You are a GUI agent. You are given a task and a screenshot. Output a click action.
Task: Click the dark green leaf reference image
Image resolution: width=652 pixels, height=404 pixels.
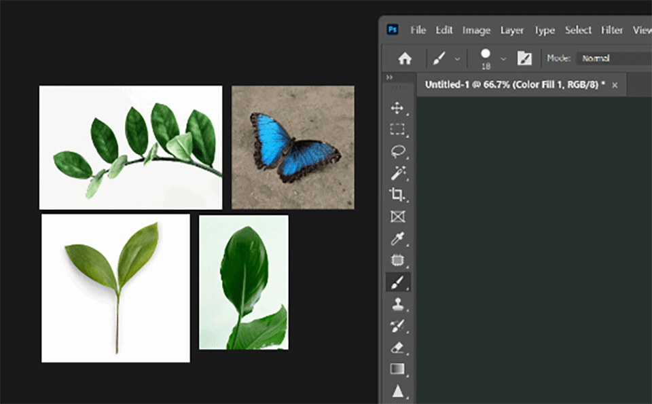pos(244,282)
